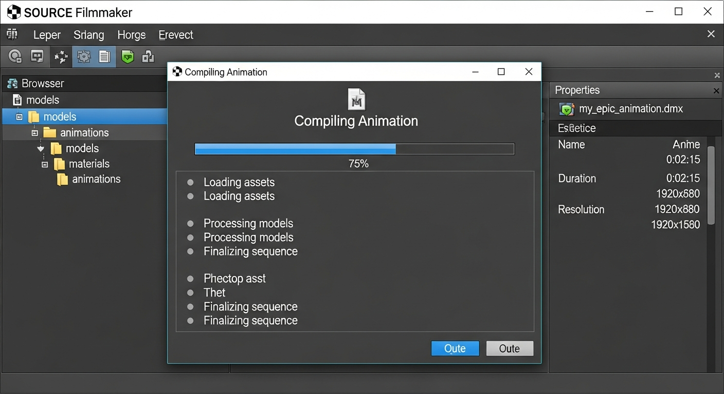The height and width of the screenshot is (394, 724).
Task: Click the app icon left of Leper menu
Action: click(x=12, y=35)
